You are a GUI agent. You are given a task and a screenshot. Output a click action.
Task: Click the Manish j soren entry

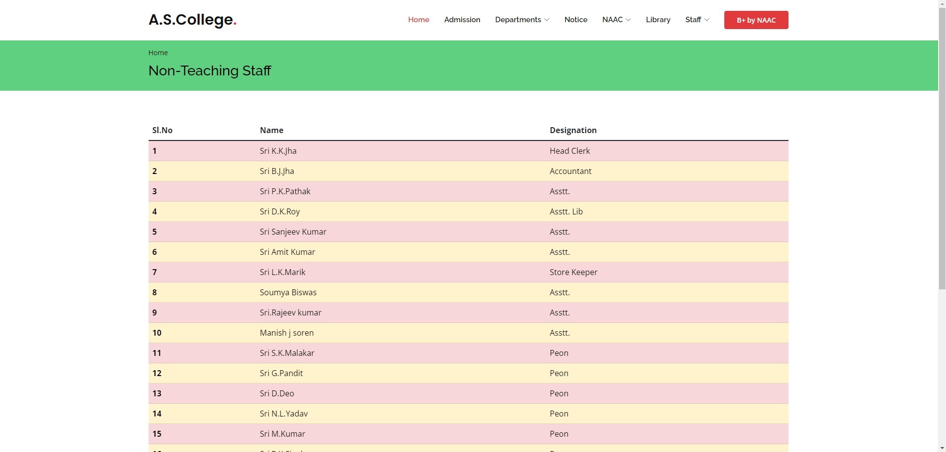pyautogui.click(x=286, y=333)
